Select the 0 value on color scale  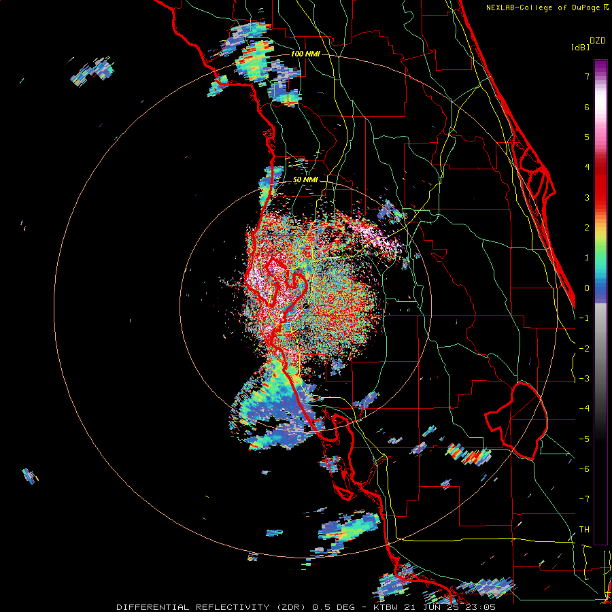point(587,288)
